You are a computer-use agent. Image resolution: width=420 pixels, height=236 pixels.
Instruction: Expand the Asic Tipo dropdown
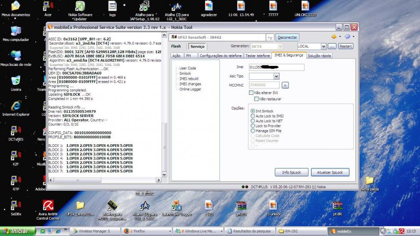click(276, 76)
